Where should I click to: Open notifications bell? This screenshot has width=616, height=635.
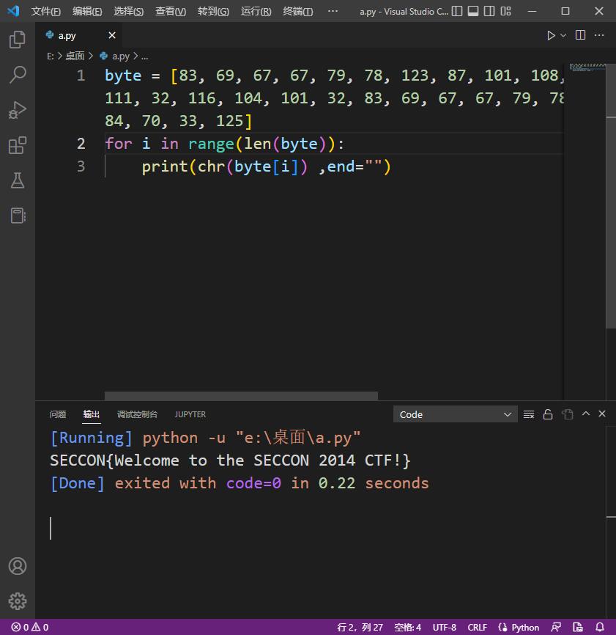pyautogui.click(x=600, y=628)
